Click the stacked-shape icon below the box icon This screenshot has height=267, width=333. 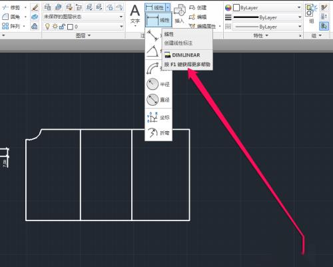click(x=35, y=26)
